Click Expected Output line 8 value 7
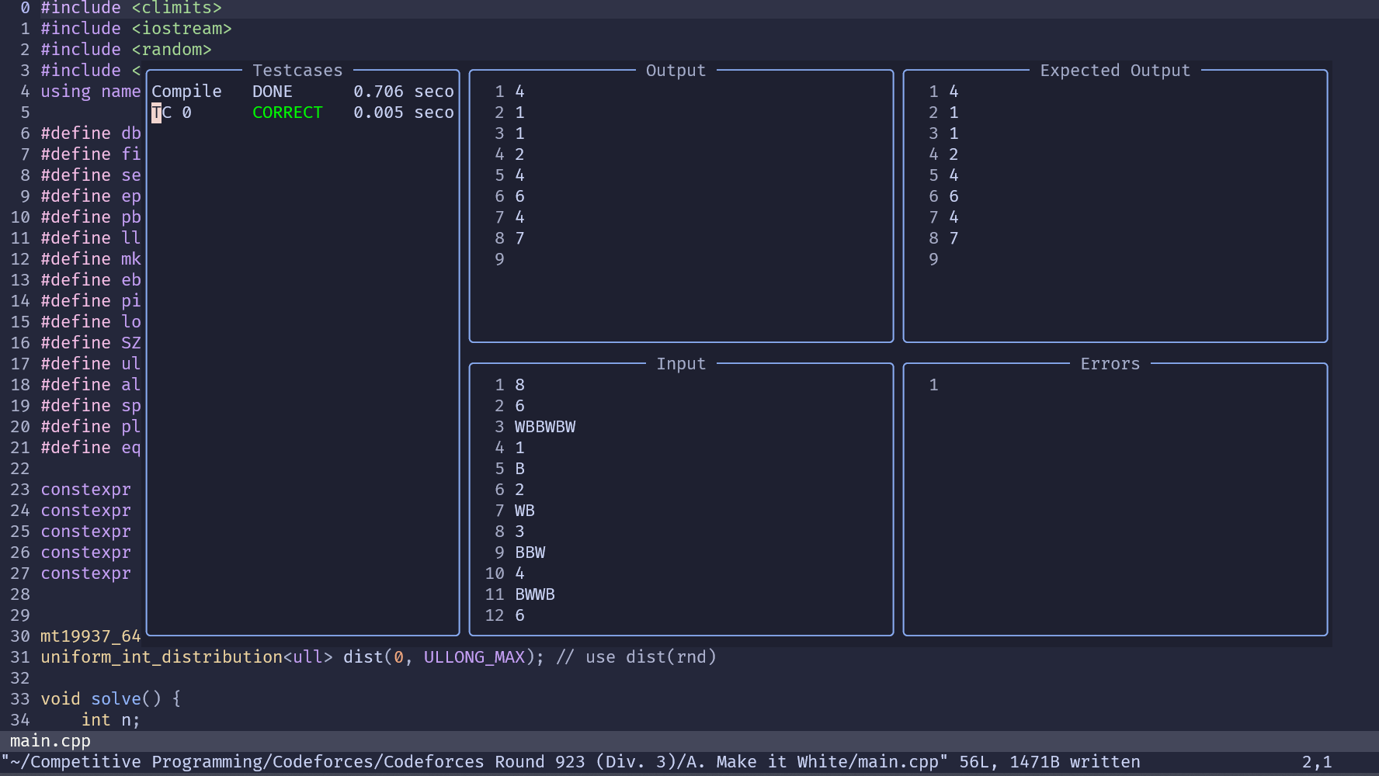Image resolution: width=1379 pixels, height=776 pixels. tap(953, 238)
